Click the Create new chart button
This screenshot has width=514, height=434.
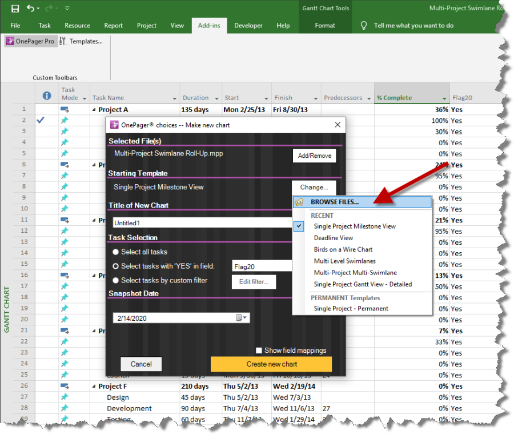(x=271, y=364)
